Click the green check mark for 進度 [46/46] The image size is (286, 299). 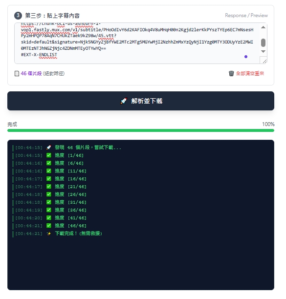(x=49, y=226)
